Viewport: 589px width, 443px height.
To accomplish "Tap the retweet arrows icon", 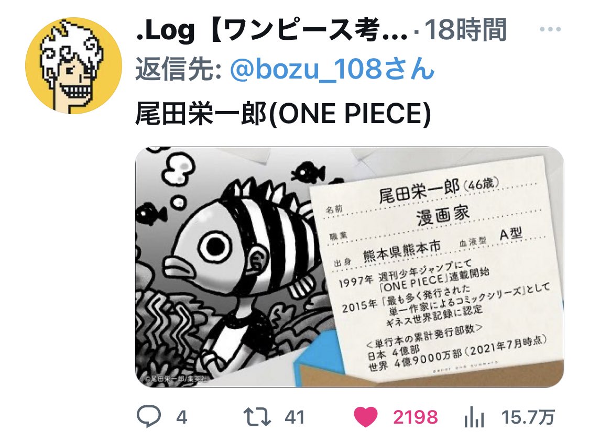I will point(257,417).
